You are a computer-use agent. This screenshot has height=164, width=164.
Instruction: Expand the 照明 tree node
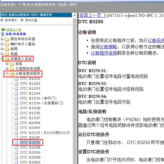2,49
